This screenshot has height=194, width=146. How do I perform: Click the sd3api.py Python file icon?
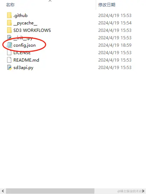[10, 67]
